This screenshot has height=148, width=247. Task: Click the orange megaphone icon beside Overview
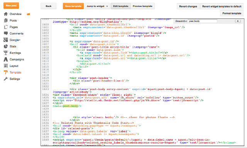coord(28,14)
